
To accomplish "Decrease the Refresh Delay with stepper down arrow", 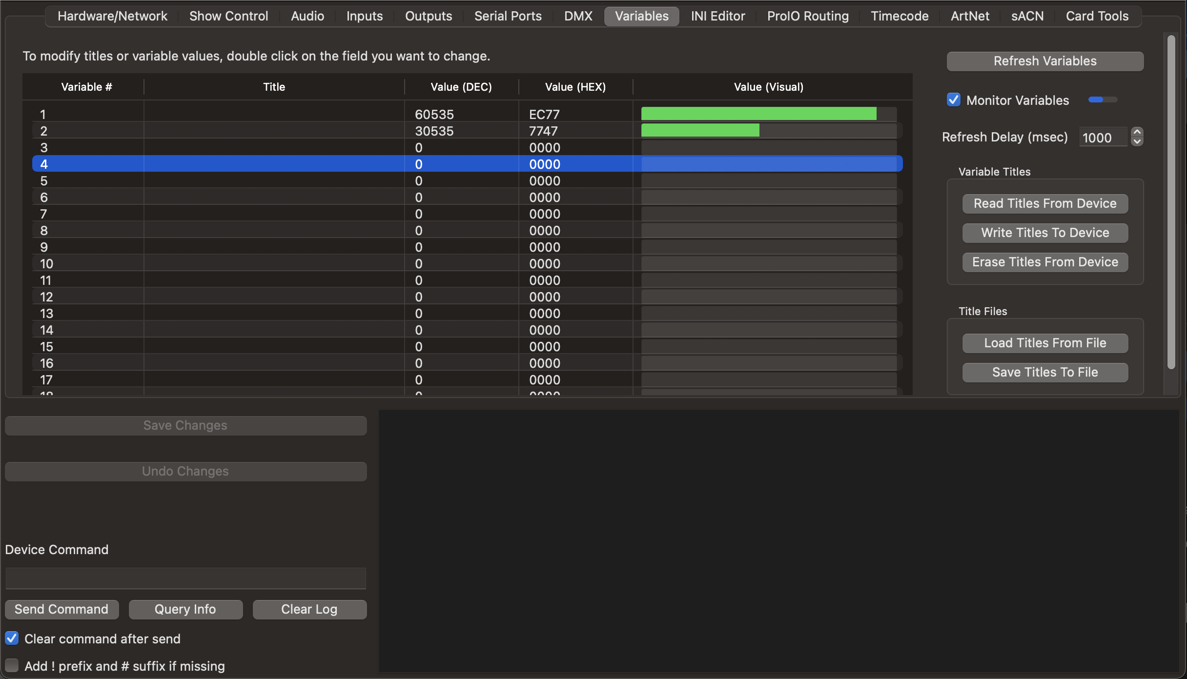I will point(1137,141).
